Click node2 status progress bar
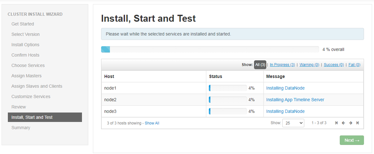Viewport: 374px width, 154px height. click(228, 100)
